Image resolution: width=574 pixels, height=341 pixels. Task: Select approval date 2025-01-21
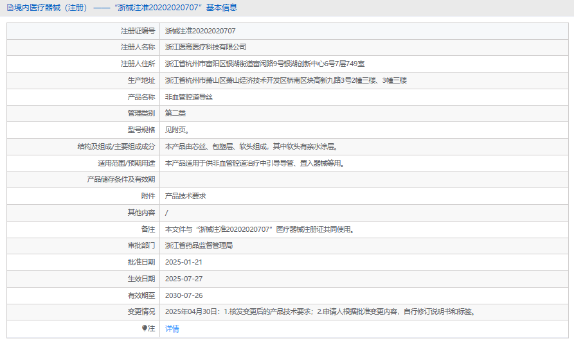pyautogui.click(x=184, y=263)
